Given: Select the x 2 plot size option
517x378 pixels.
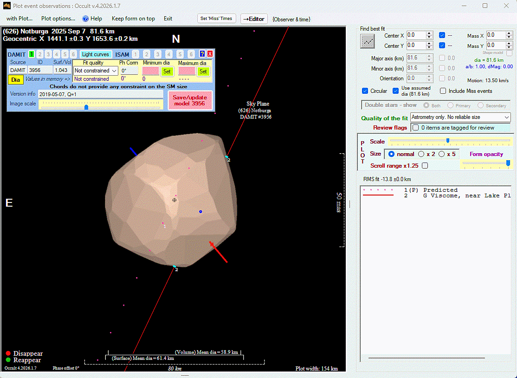Looking at the screenshot, I should (x=421, y=154).
